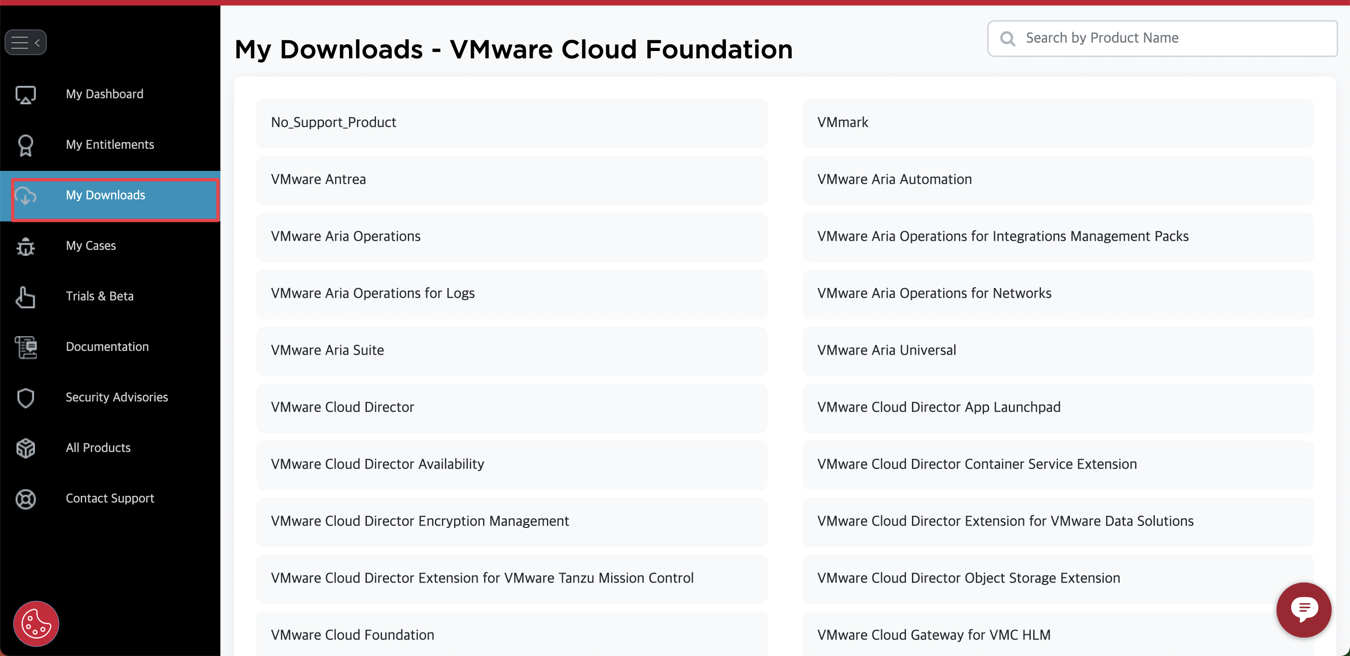The width and height of the screenshot is (1350, 656).
Task: Navigate to Trials & Beta
Action: [110, 296]
